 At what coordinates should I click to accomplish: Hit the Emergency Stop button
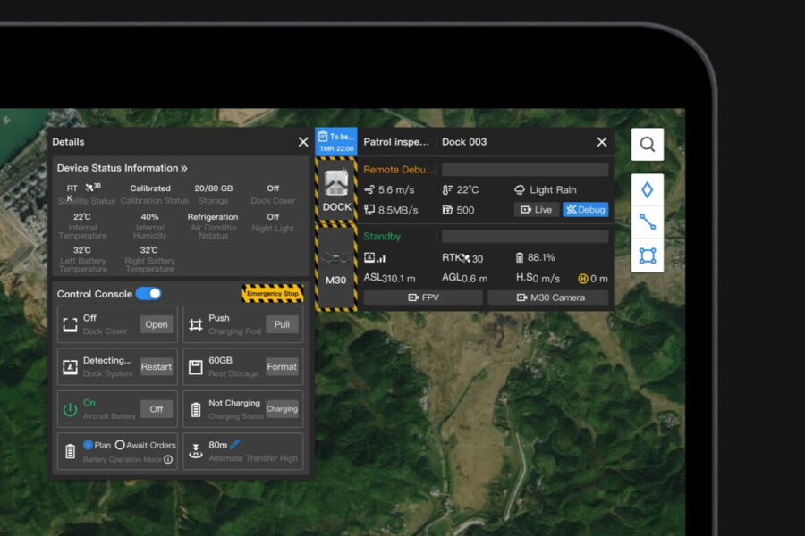pos(273,293)
